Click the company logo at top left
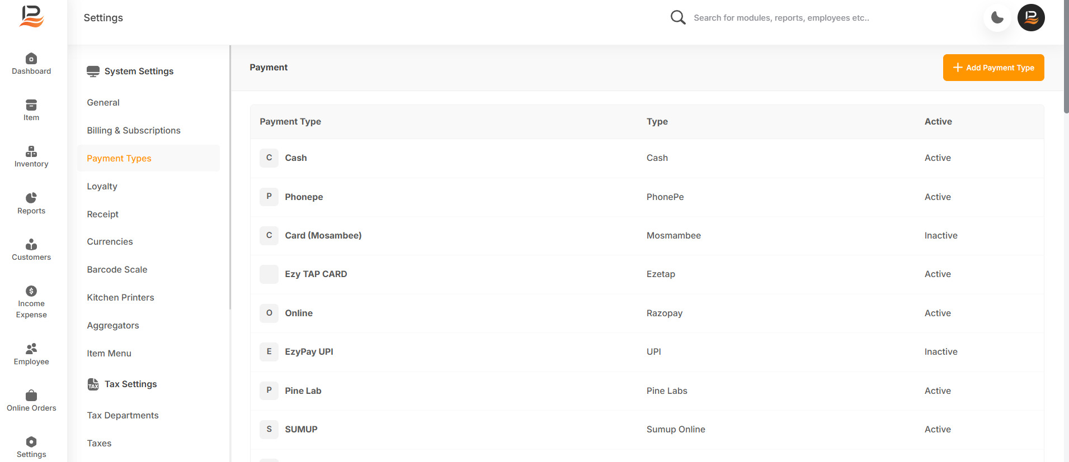The image size is (1069, 462). [x=31, y=17]
